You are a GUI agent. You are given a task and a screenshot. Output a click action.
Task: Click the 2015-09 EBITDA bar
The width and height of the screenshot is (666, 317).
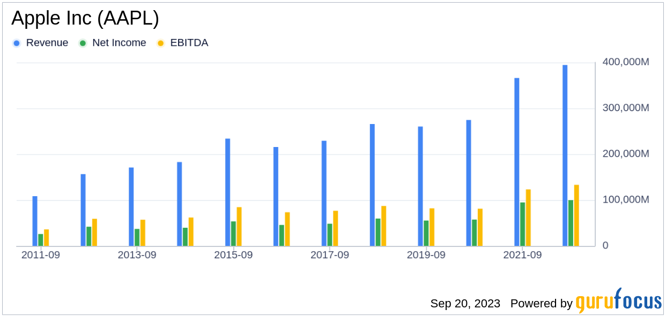pos(240,227)
